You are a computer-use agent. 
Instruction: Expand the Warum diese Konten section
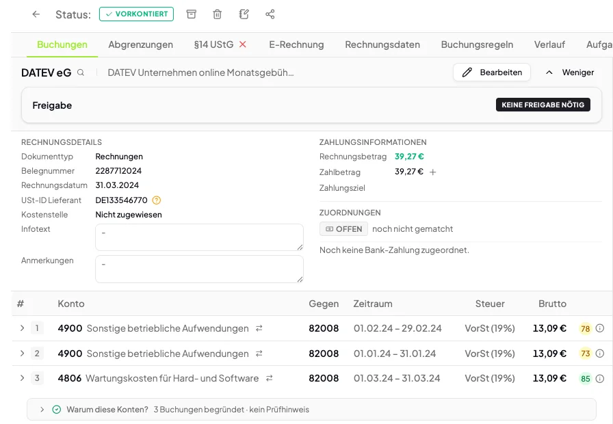[x=42, y=410]
